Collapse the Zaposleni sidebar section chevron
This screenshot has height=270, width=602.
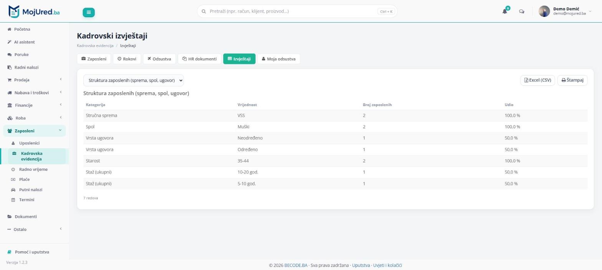(x=60, y=130)
